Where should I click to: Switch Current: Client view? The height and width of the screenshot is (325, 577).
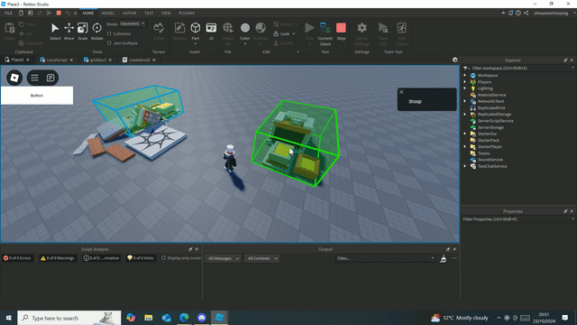pyautogui.click(x=325, y=33)
